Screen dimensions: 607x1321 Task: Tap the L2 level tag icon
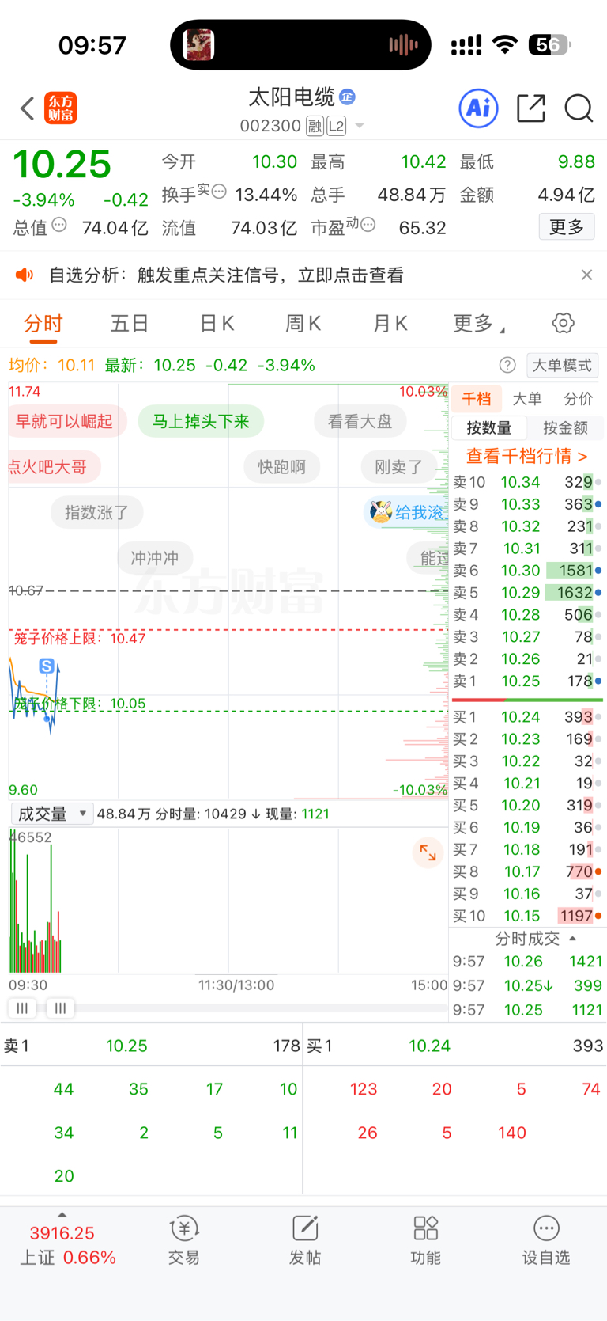click(336, 126)
